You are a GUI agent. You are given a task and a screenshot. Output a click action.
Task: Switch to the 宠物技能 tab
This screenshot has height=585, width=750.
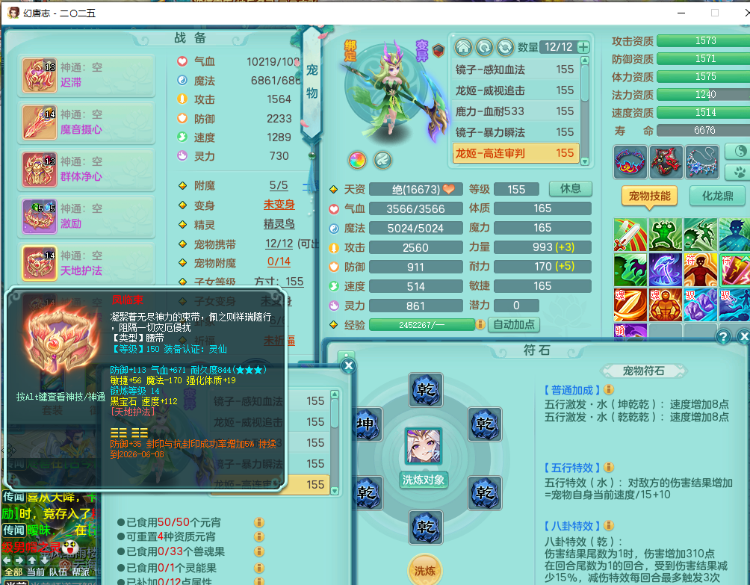tap(649, 196)
